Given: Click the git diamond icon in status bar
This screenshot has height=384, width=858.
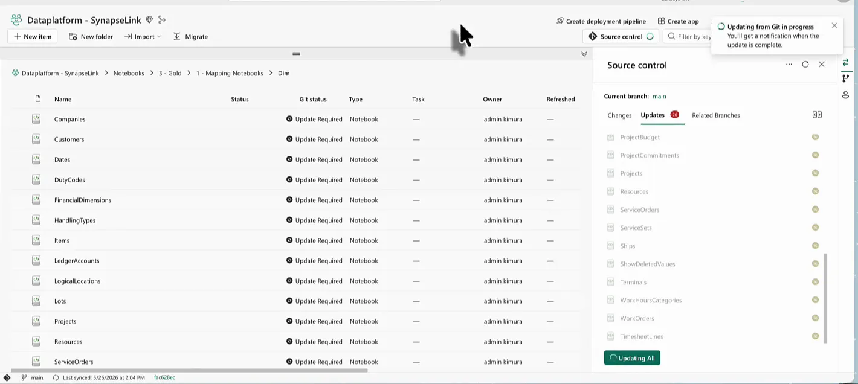Looking at the screenshot, I should 7,377.
